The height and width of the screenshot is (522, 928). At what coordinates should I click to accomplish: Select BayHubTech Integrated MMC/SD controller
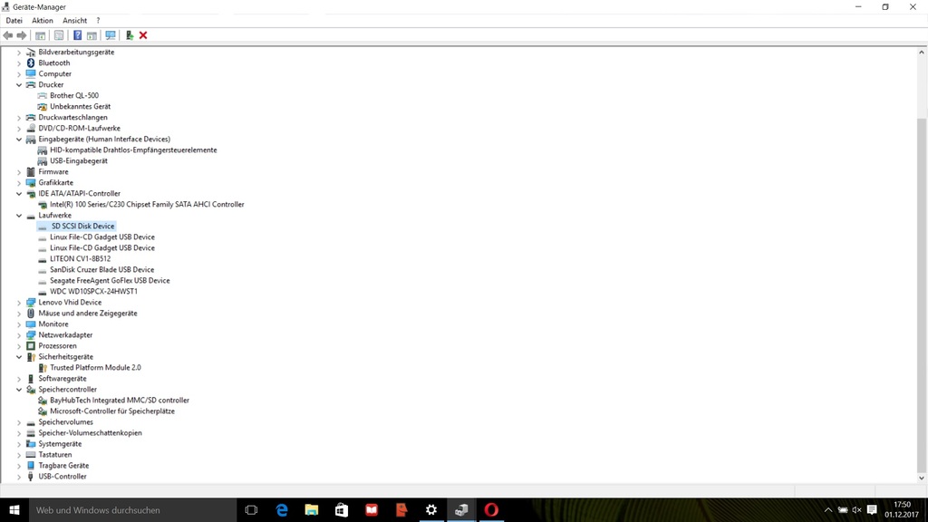click(x=120, y=400)
